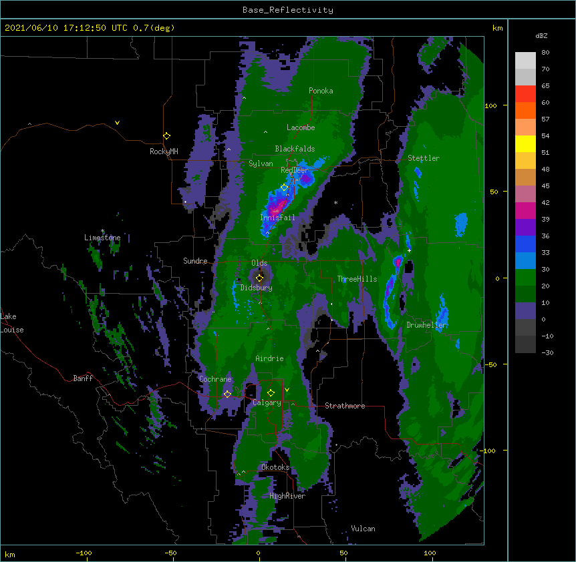The image size is (576, 562).
Task: Click the HighRiver label
Action: pyautogui.click(x=287, y=496)
